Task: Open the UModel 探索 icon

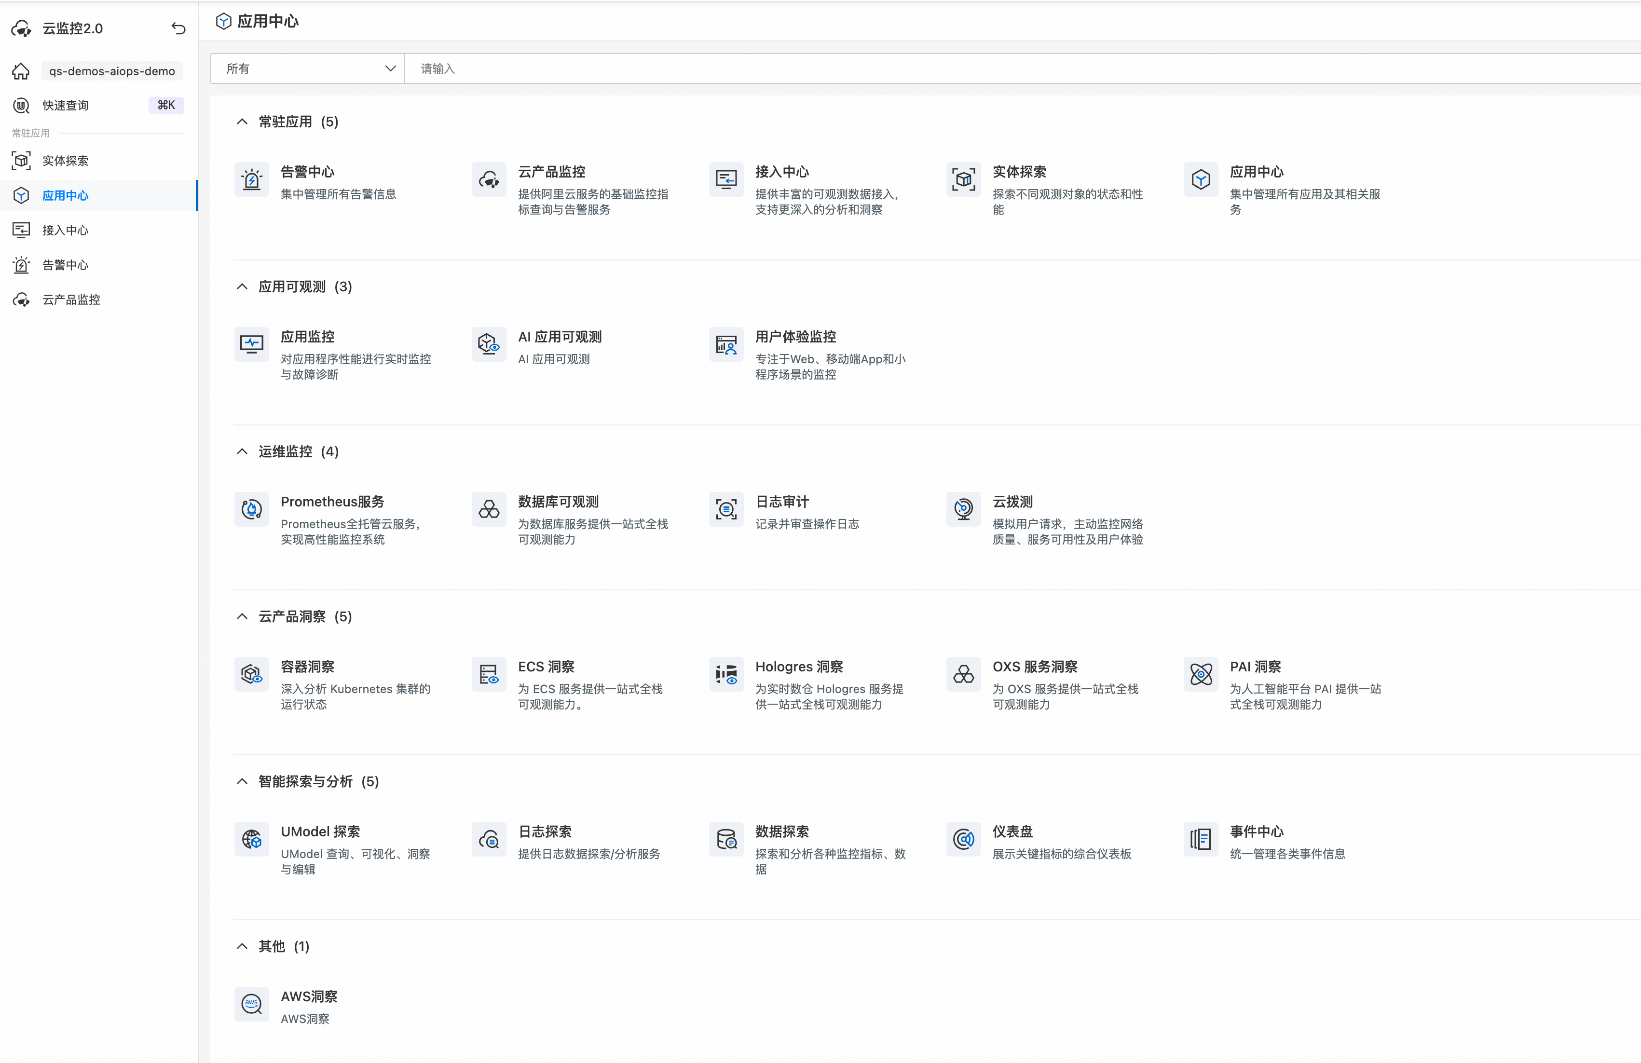Action: (x=252, y=839)
